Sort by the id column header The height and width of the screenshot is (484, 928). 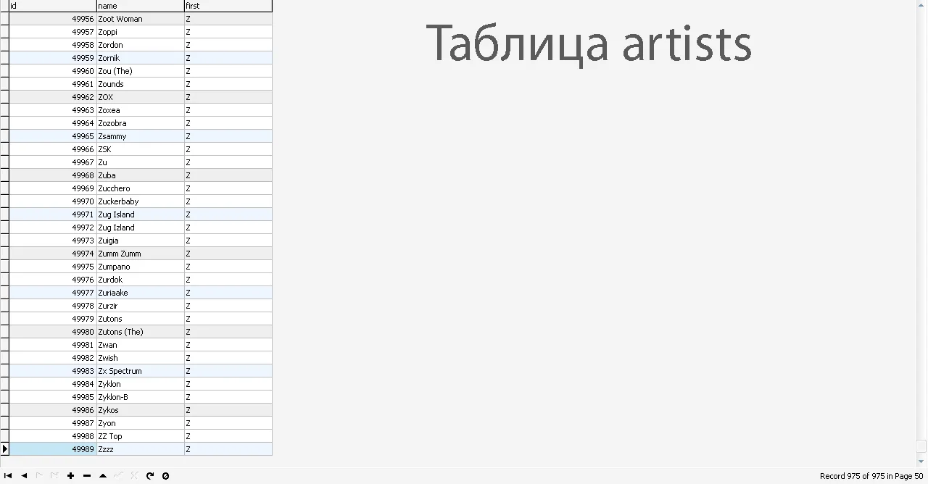pos(51,6)
